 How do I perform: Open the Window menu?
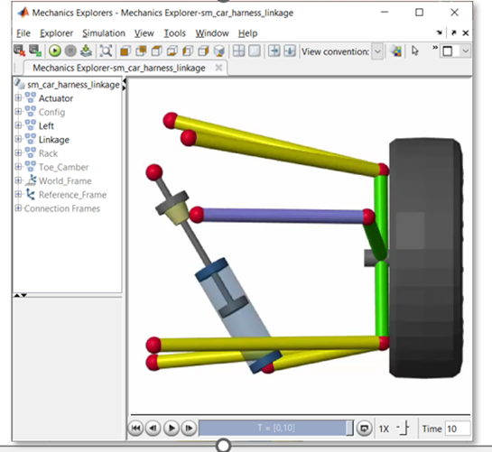click(212, 33)
